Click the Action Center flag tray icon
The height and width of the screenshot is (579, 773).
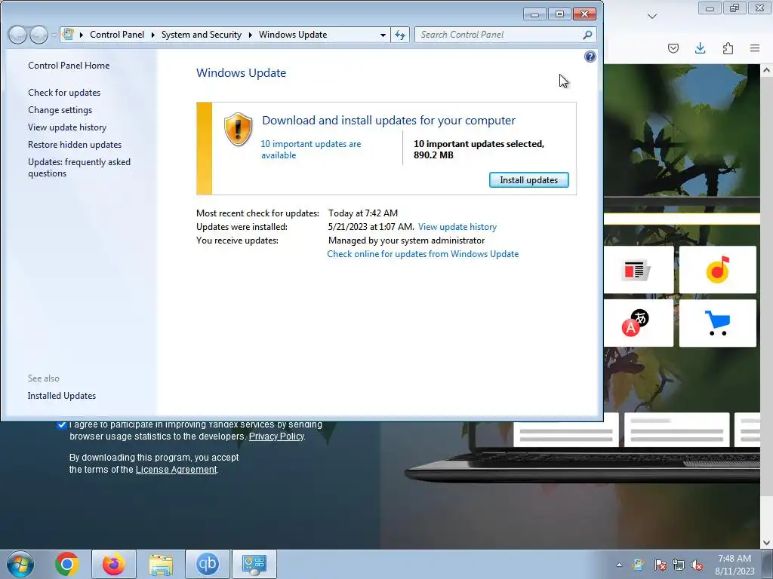[x=660, y=565]
